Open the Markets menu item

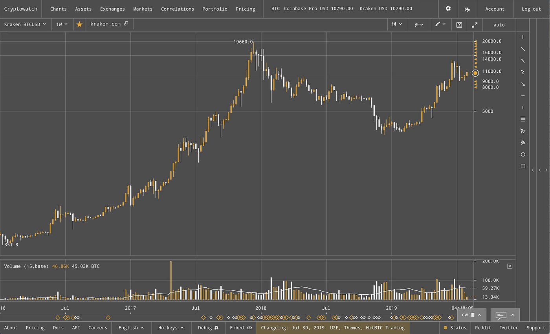tap(143, 9)
